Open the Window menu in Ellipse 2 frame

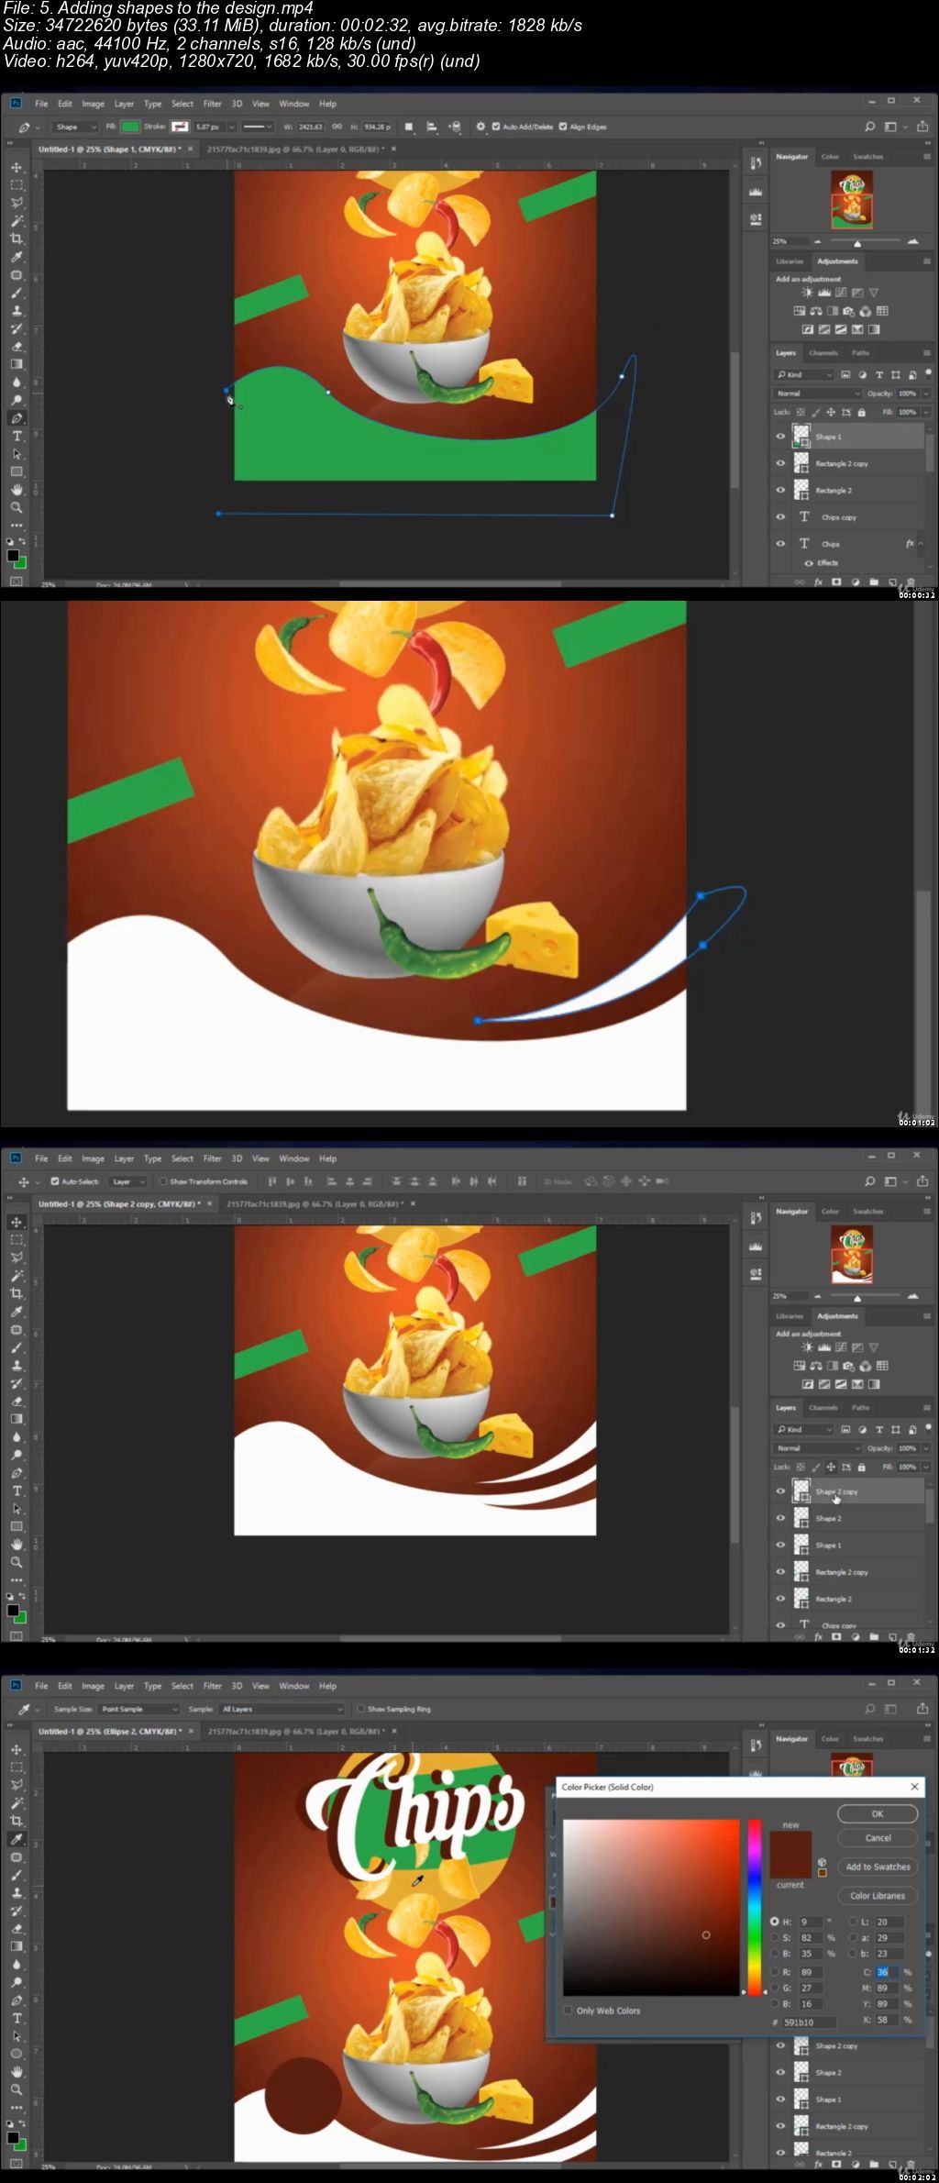(294, 1686)
